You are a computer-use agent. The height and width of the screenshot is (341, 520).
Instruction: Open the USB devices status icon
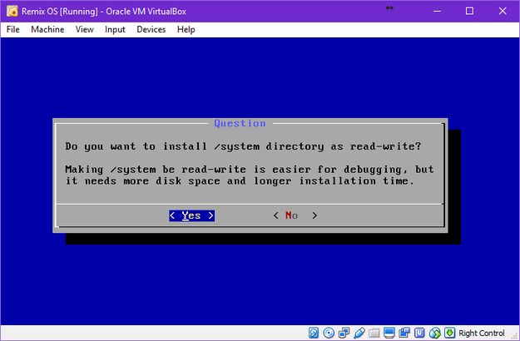click(359, 333)
